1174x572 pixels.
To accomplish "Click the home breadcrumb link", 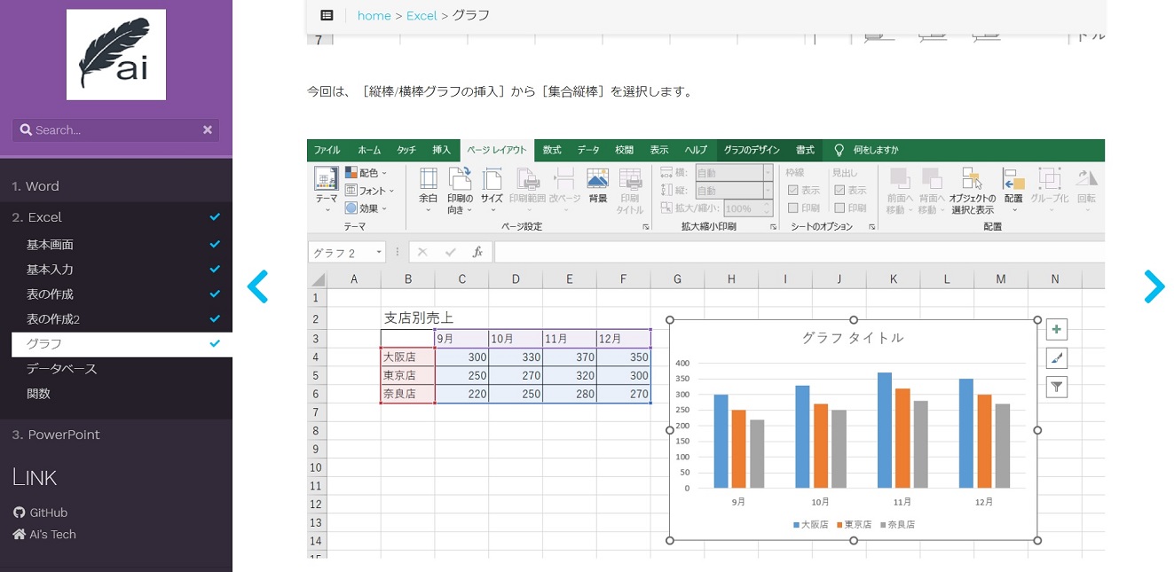I will [x=374, y=16].
